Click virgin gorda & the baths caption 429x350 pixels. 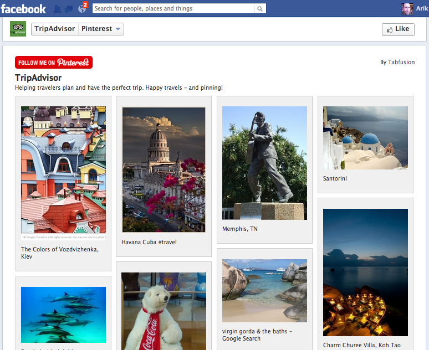click(257, 335)
